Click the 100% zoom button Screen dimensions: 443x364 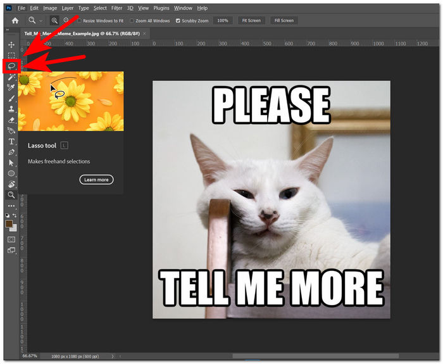223,20
